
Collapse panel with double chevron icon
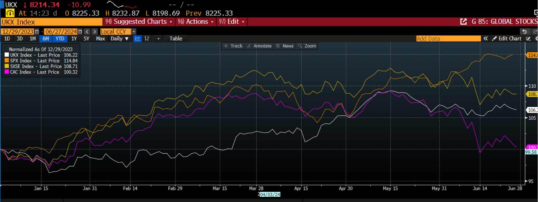[486, 39]
